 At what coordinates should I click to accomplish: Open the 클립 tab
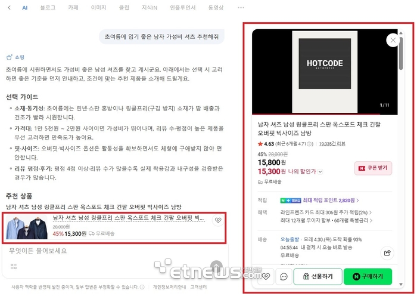[x=124, y=8]
